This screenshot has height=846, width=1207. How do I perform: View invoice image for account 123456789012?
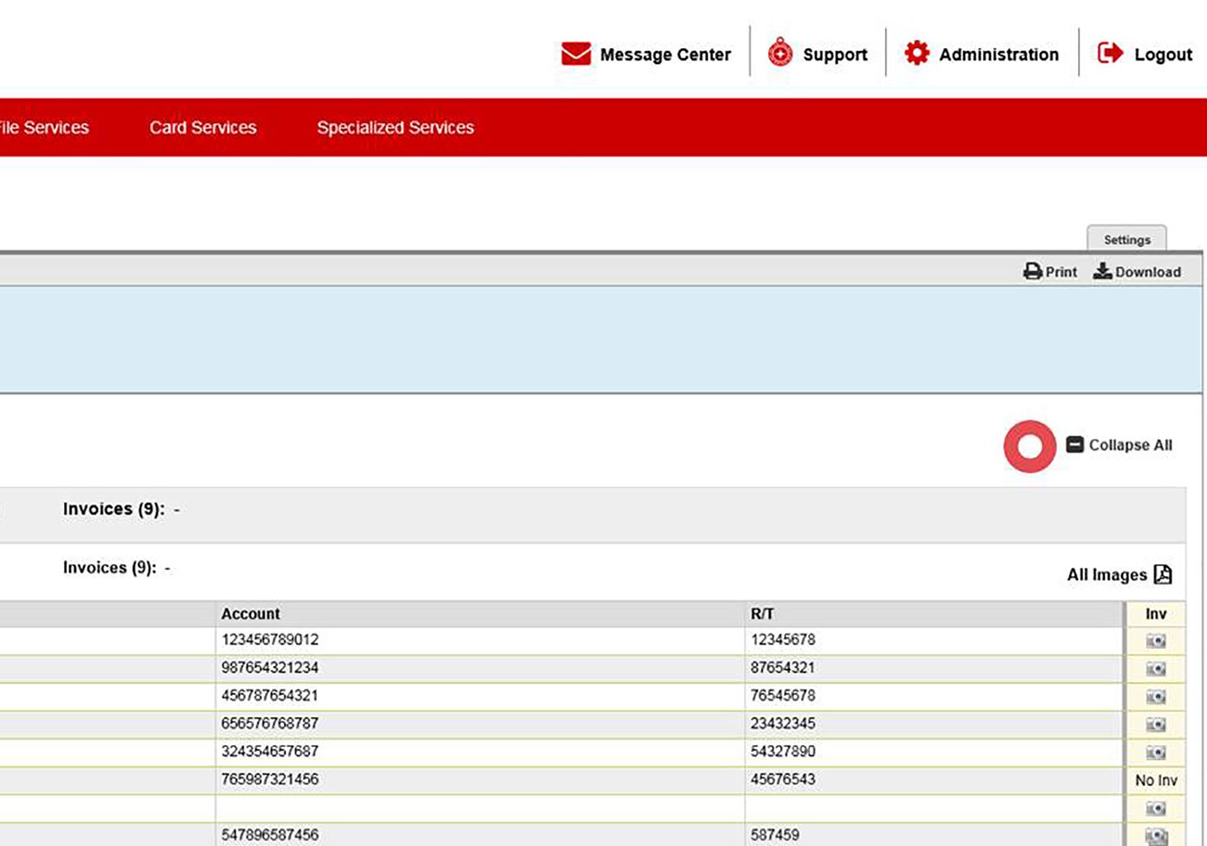(1156, 641)
